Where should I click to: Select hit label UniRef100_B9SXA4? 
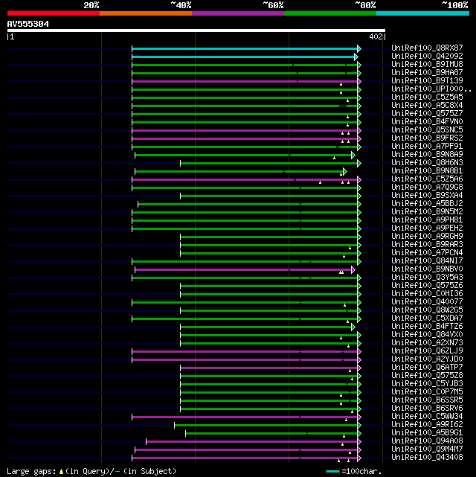(x=427, y=195)
